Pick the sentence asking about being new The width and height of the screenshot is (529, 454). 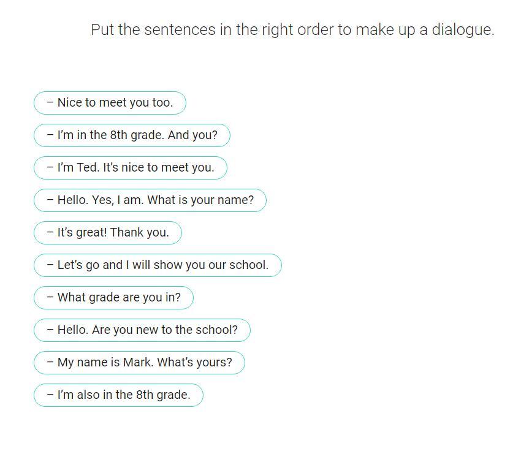click(142, 330)
